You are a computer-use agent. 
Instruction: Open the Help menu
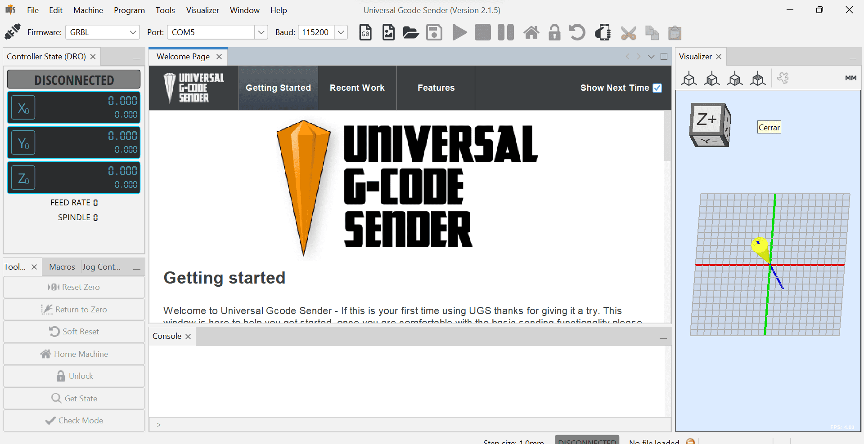click(279, 10)
